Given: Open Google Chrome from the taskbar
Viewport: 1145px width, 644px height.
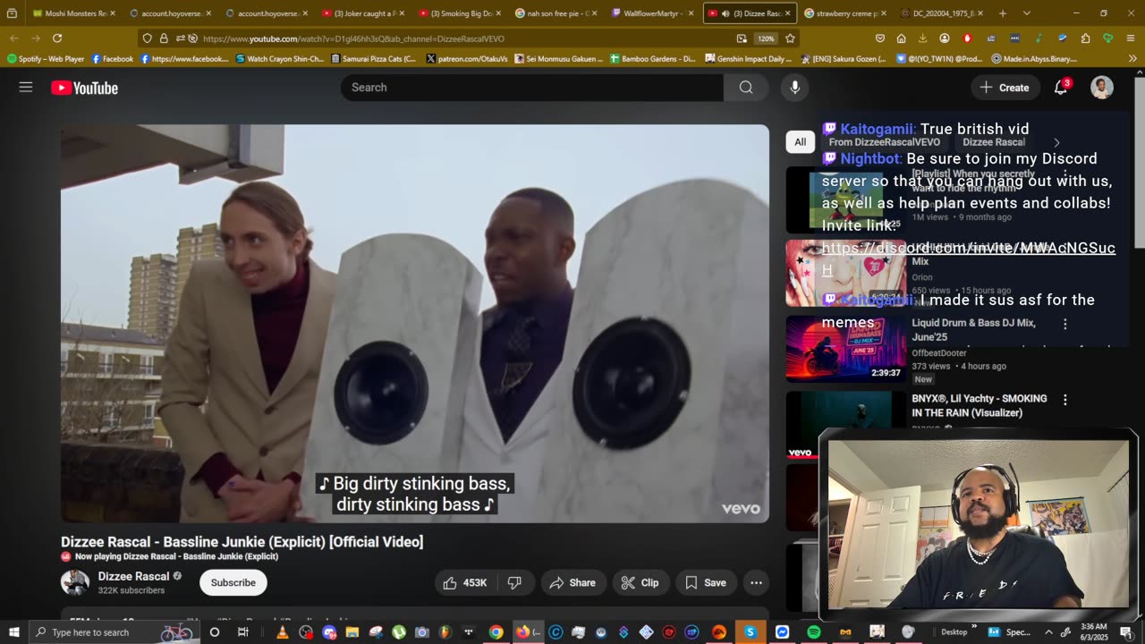Looking at the screenshot, I should coord(496,632).
